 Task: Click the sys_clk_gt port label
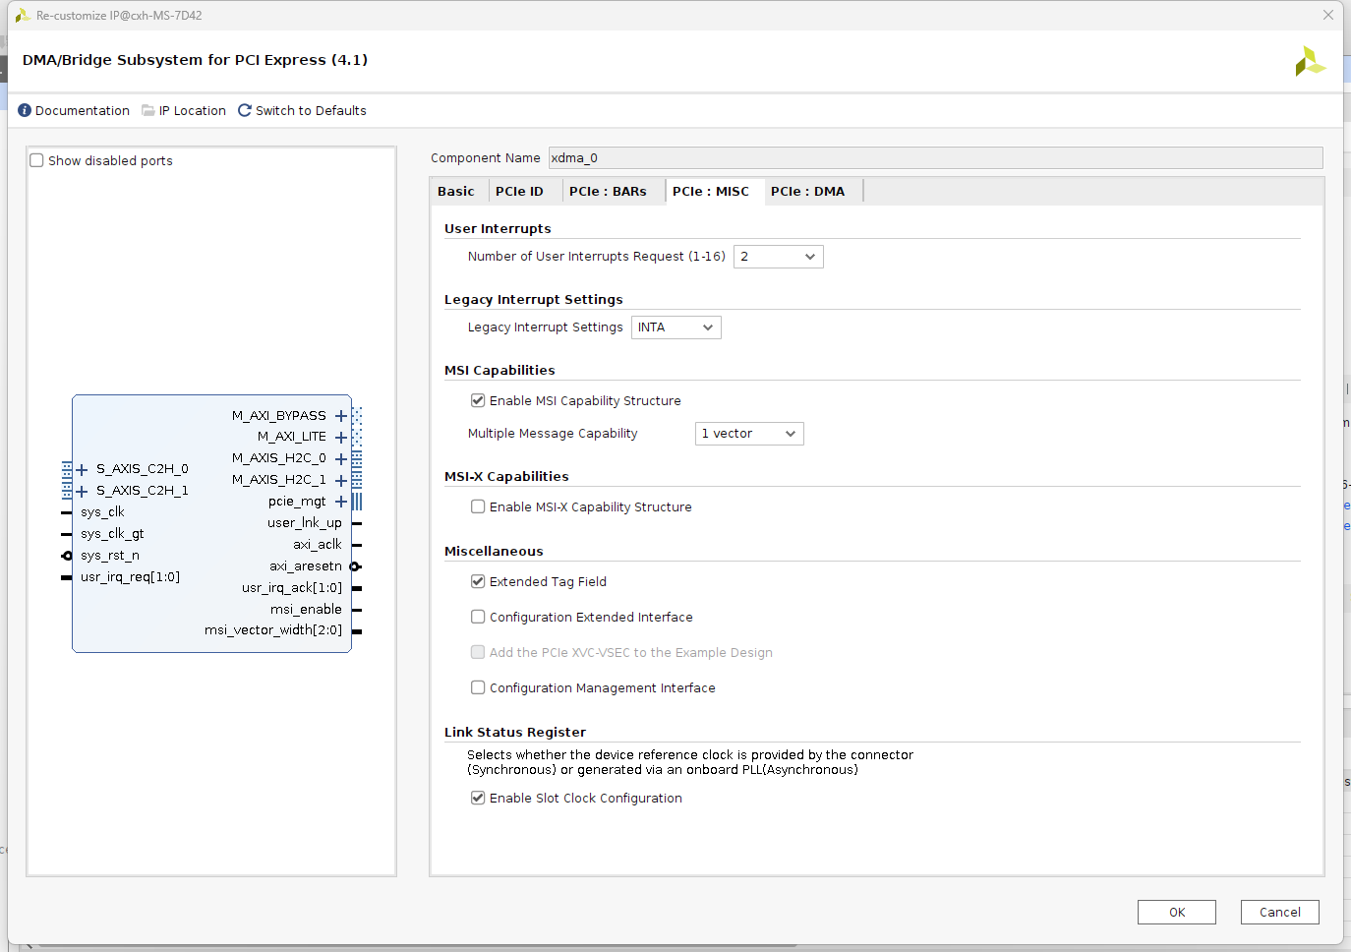(112, 534)
